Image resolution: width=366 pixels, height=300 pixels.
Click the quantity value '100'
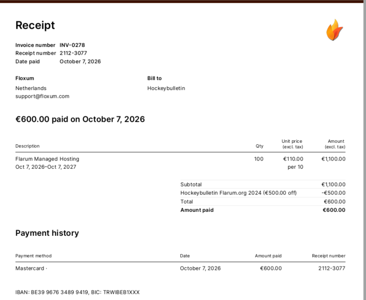tap(259, 159)
